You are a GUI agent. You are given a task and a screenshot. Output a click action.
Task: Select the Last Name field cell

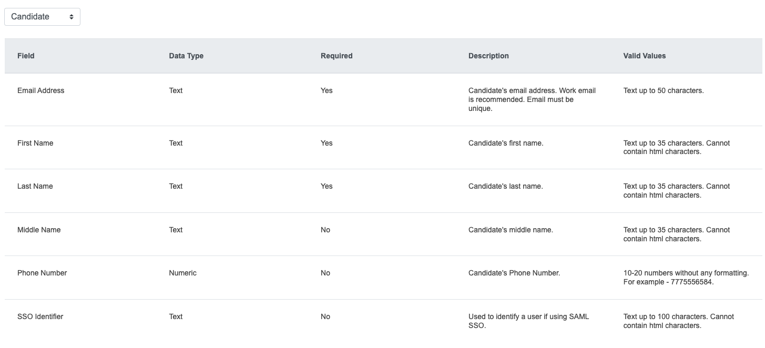tap(35, 186)
